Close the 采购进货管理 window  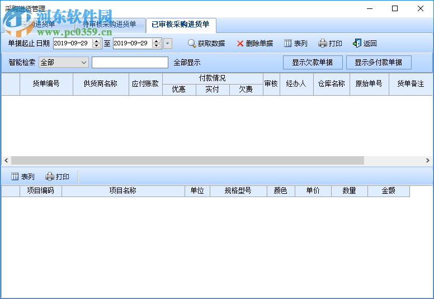coord(421,8)
